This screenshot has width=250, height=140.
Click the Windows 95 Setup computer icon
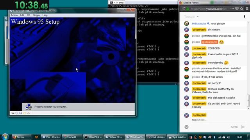pyautogui.click(x=29, y=107)
